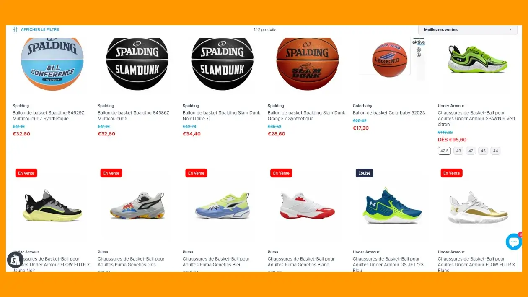The width and height of the screenshot is (528, 297).
Task: Select size 42 for SPAWN 6 shoes
Action: (x=471, y=151)
